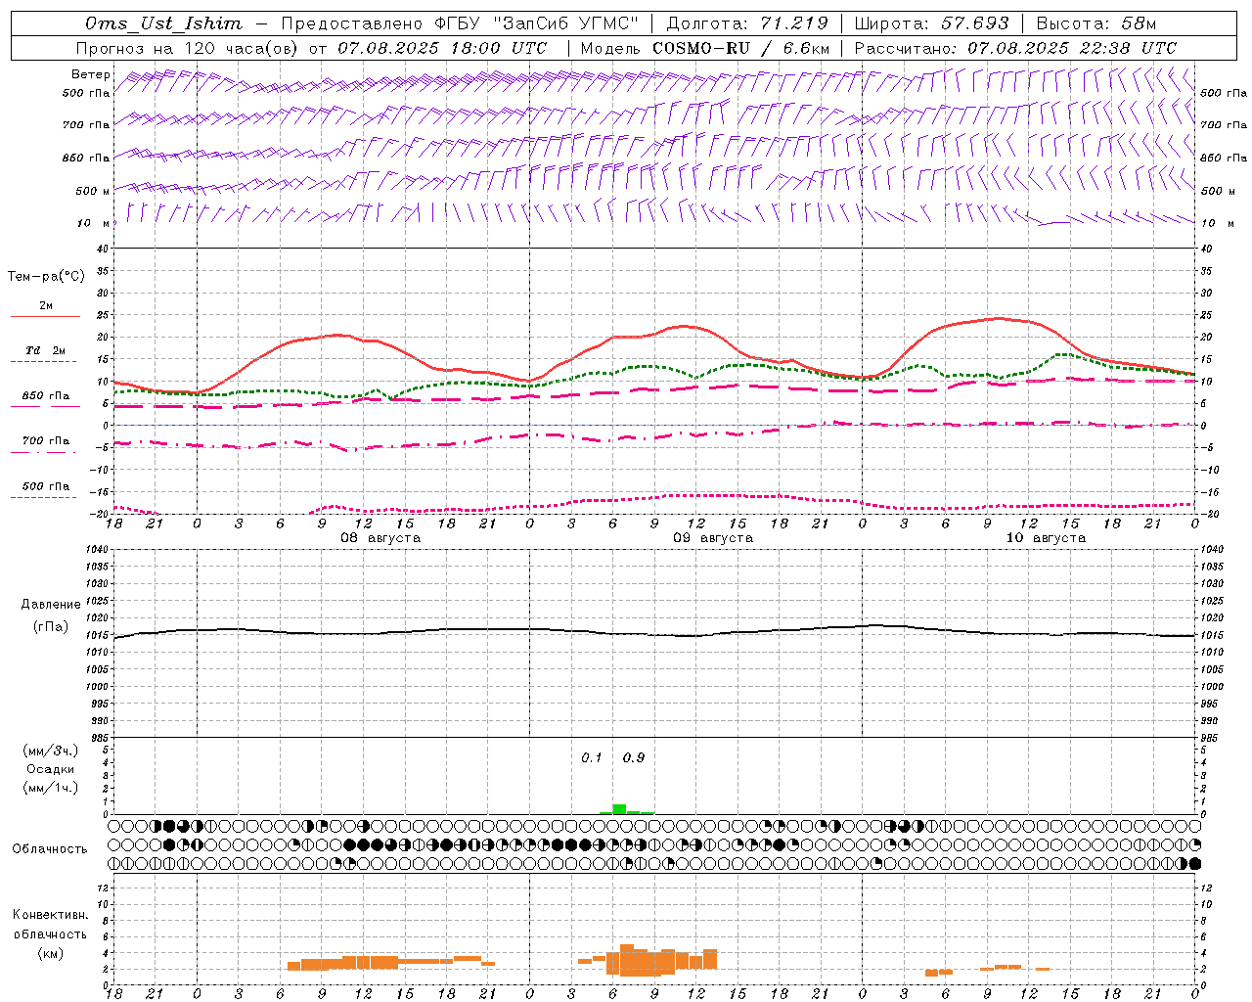Click the station name Oms_Ust_Ishim
The height and width of the screenshot is (1002, 1252).
coord(164,23)
